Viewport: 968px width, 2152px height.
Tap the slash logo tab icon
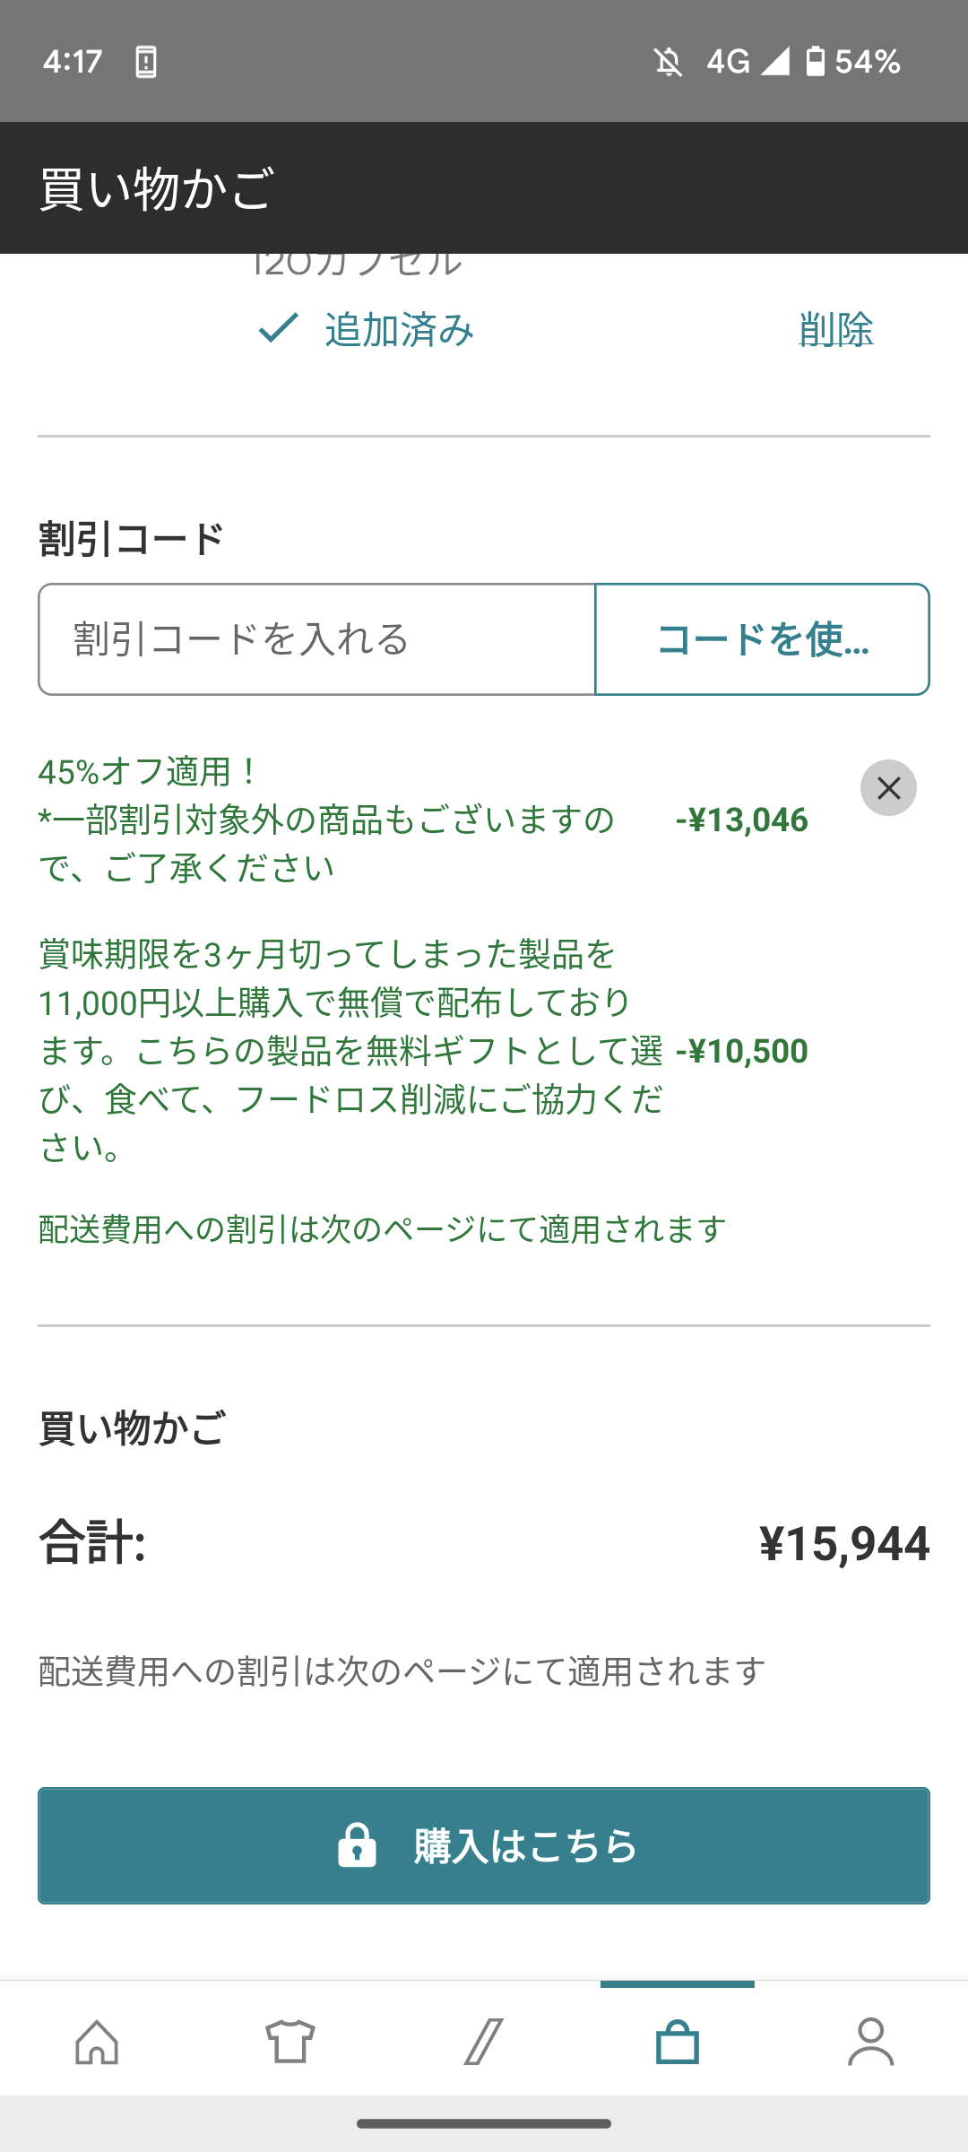click(x=484, y=2042)
